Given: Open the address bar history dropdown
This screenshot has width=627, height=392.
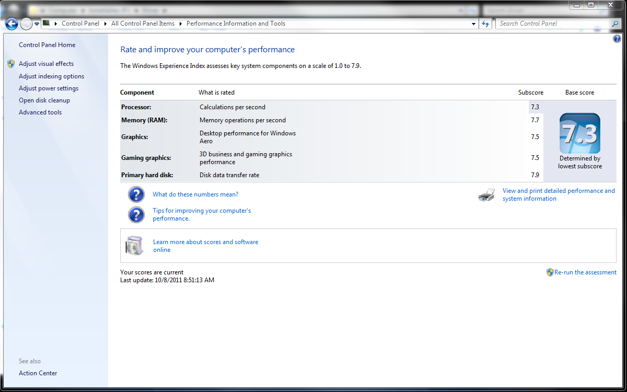Looking at the screenshot, I should 473,24.
